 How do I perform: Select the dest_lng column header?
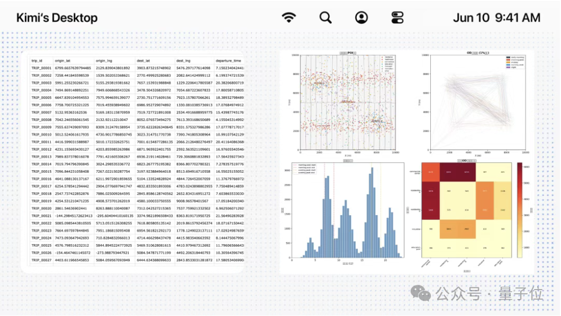pyautogui.click(x=184, y=61)
